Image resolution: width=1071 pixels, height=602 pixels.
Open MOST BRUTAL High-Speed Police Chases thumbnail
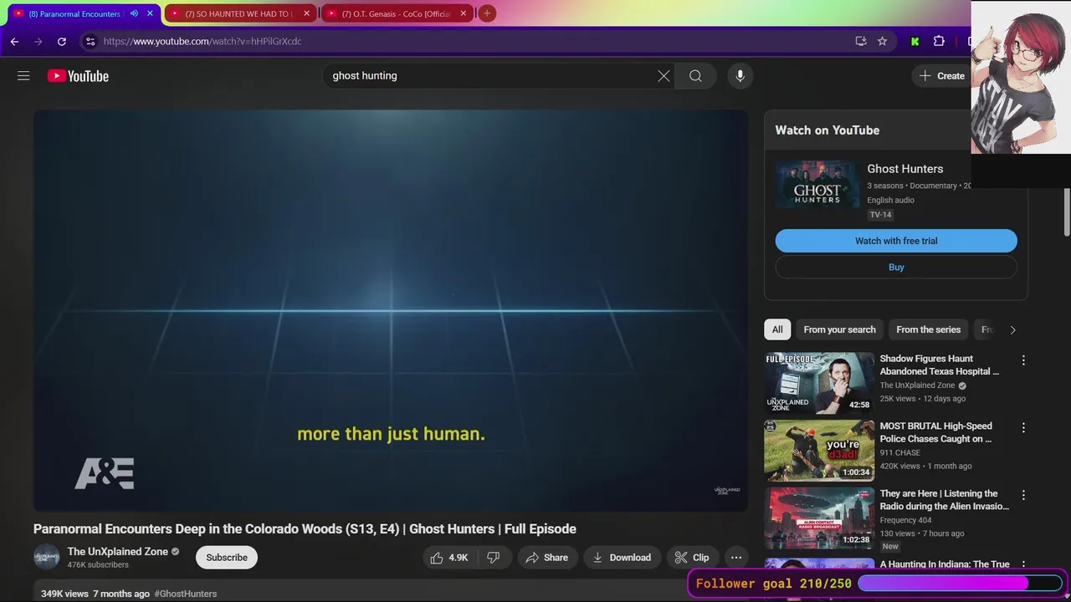tap(819, 451)
